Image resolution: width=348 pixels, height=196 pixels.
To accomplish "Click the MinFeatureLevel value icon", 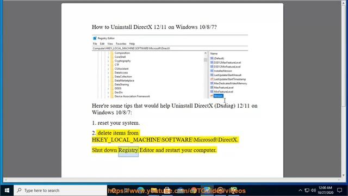I will pos(212,91).
